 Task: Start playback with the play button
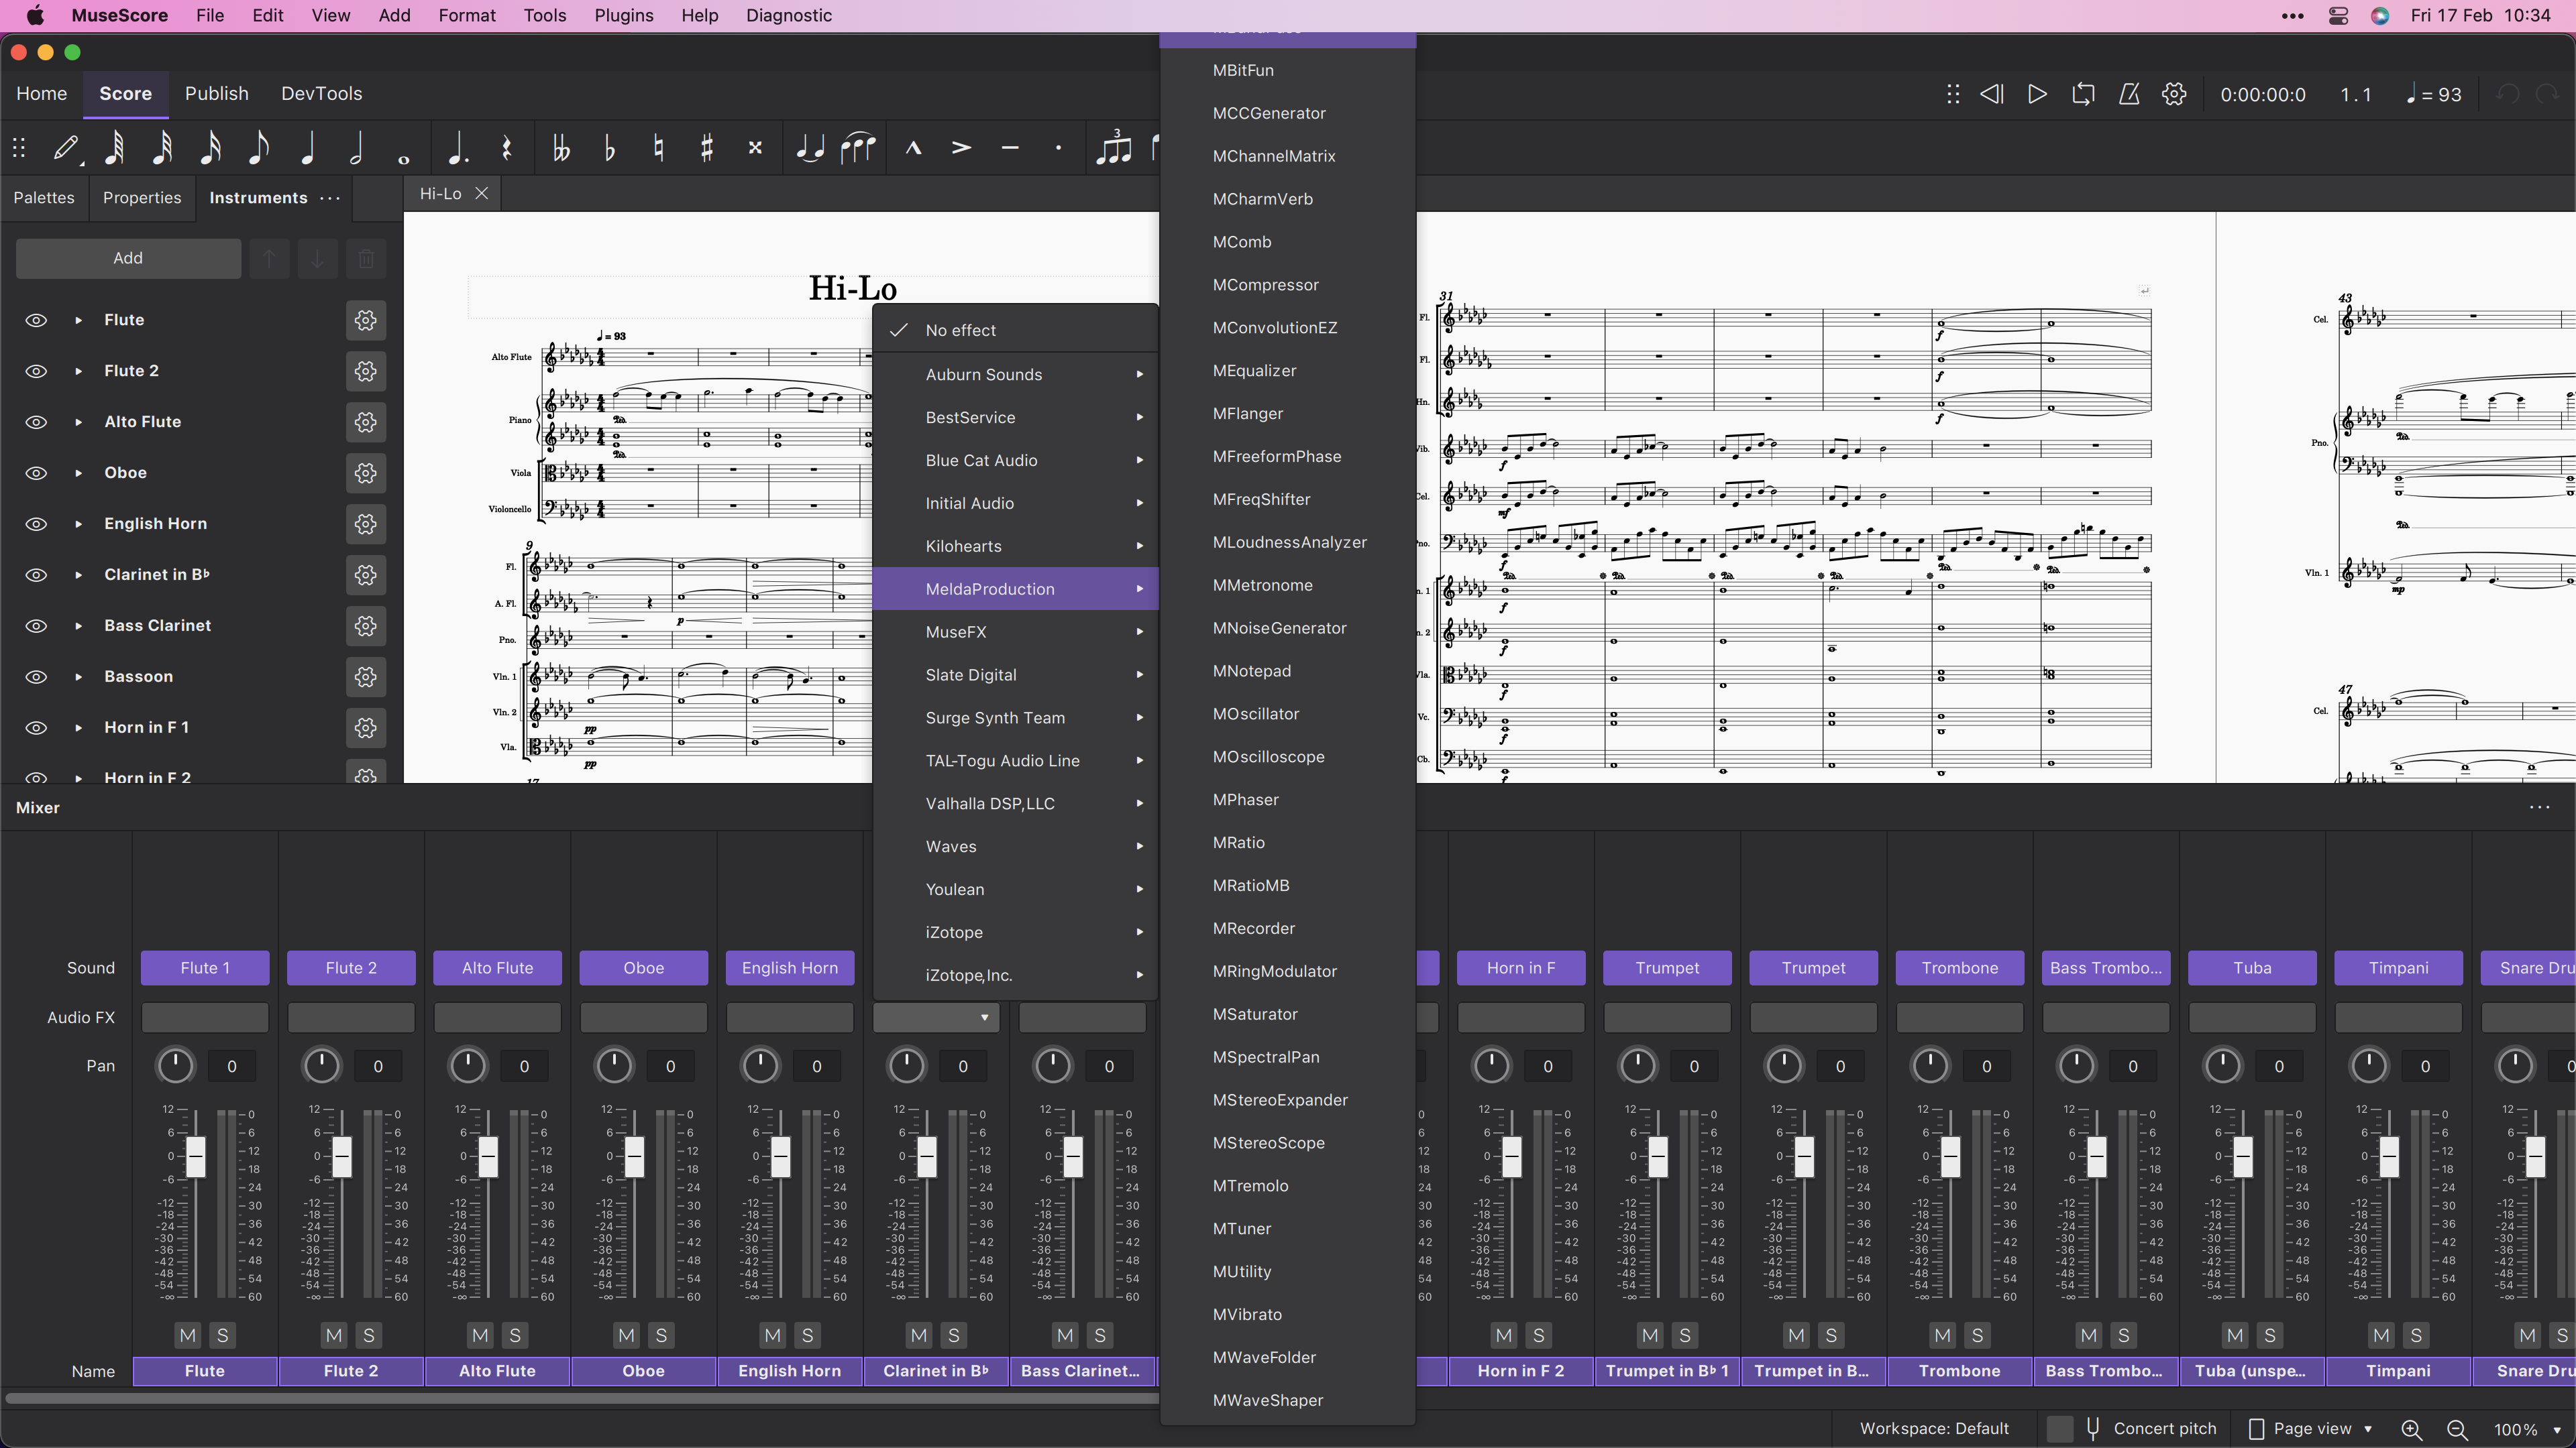2037,94
